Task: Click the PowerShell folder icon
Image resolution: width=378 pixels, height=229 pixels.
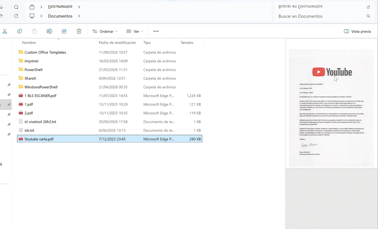Action: point(21,69)
